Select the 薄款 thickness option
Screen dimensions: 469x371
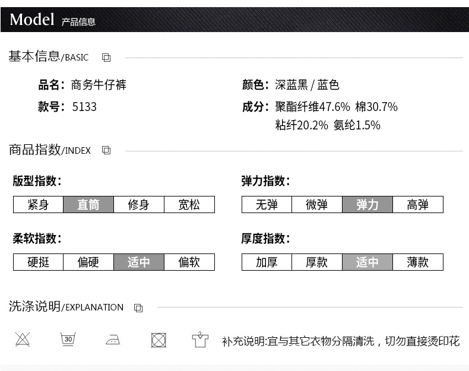click(418, 262)
